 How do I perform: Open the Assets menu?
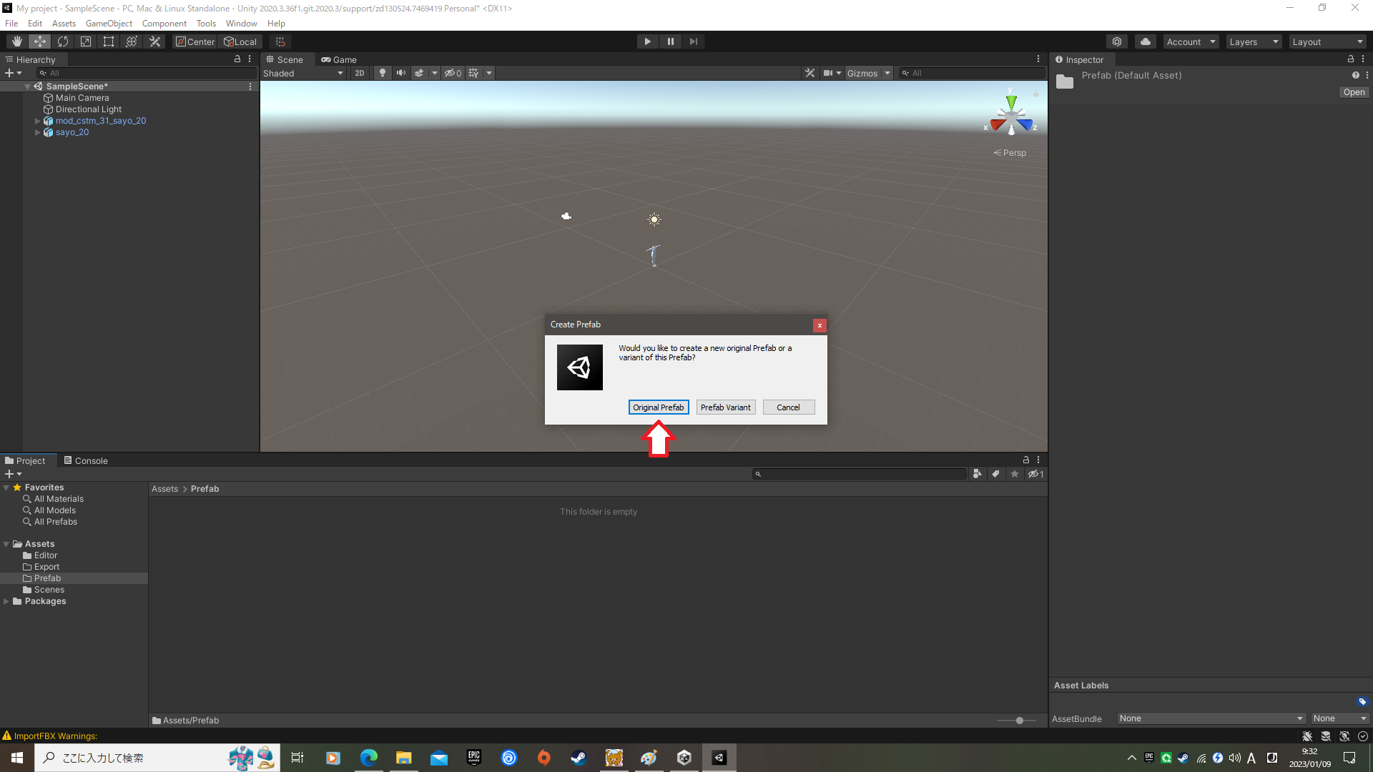pos(64,24)
